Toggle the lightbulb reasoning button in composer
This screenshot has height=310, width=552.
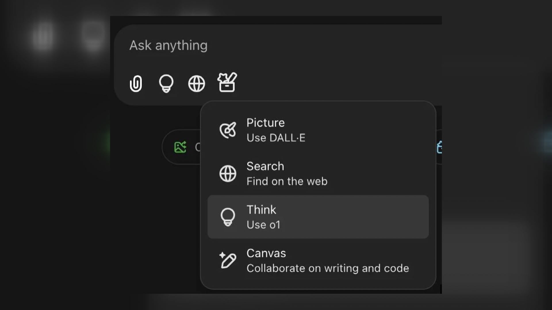[x=166, y=84]
